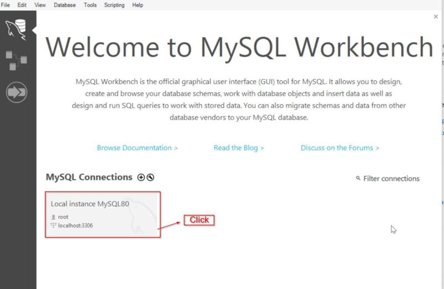The height and width of the screenshot is (289, 444).
Task: Open Manage Connections wrench icon
Action: tap(150, 177)
